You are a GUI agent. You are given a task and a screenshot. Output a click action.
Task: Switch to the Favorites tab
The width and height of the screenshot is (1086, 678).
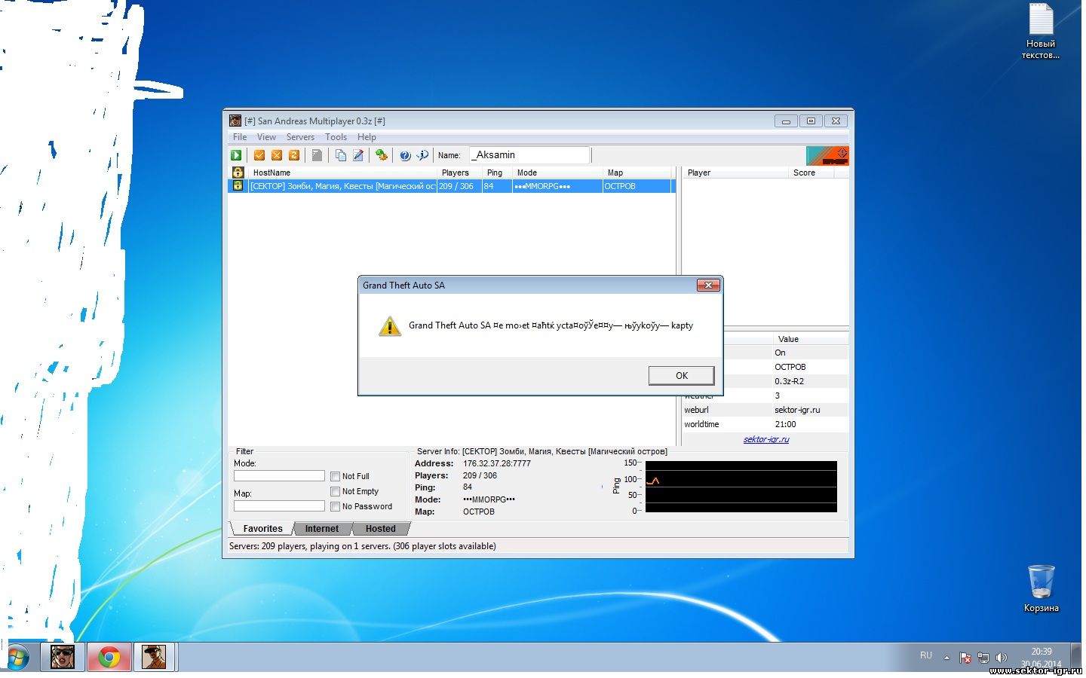click(x=262, y=529)
